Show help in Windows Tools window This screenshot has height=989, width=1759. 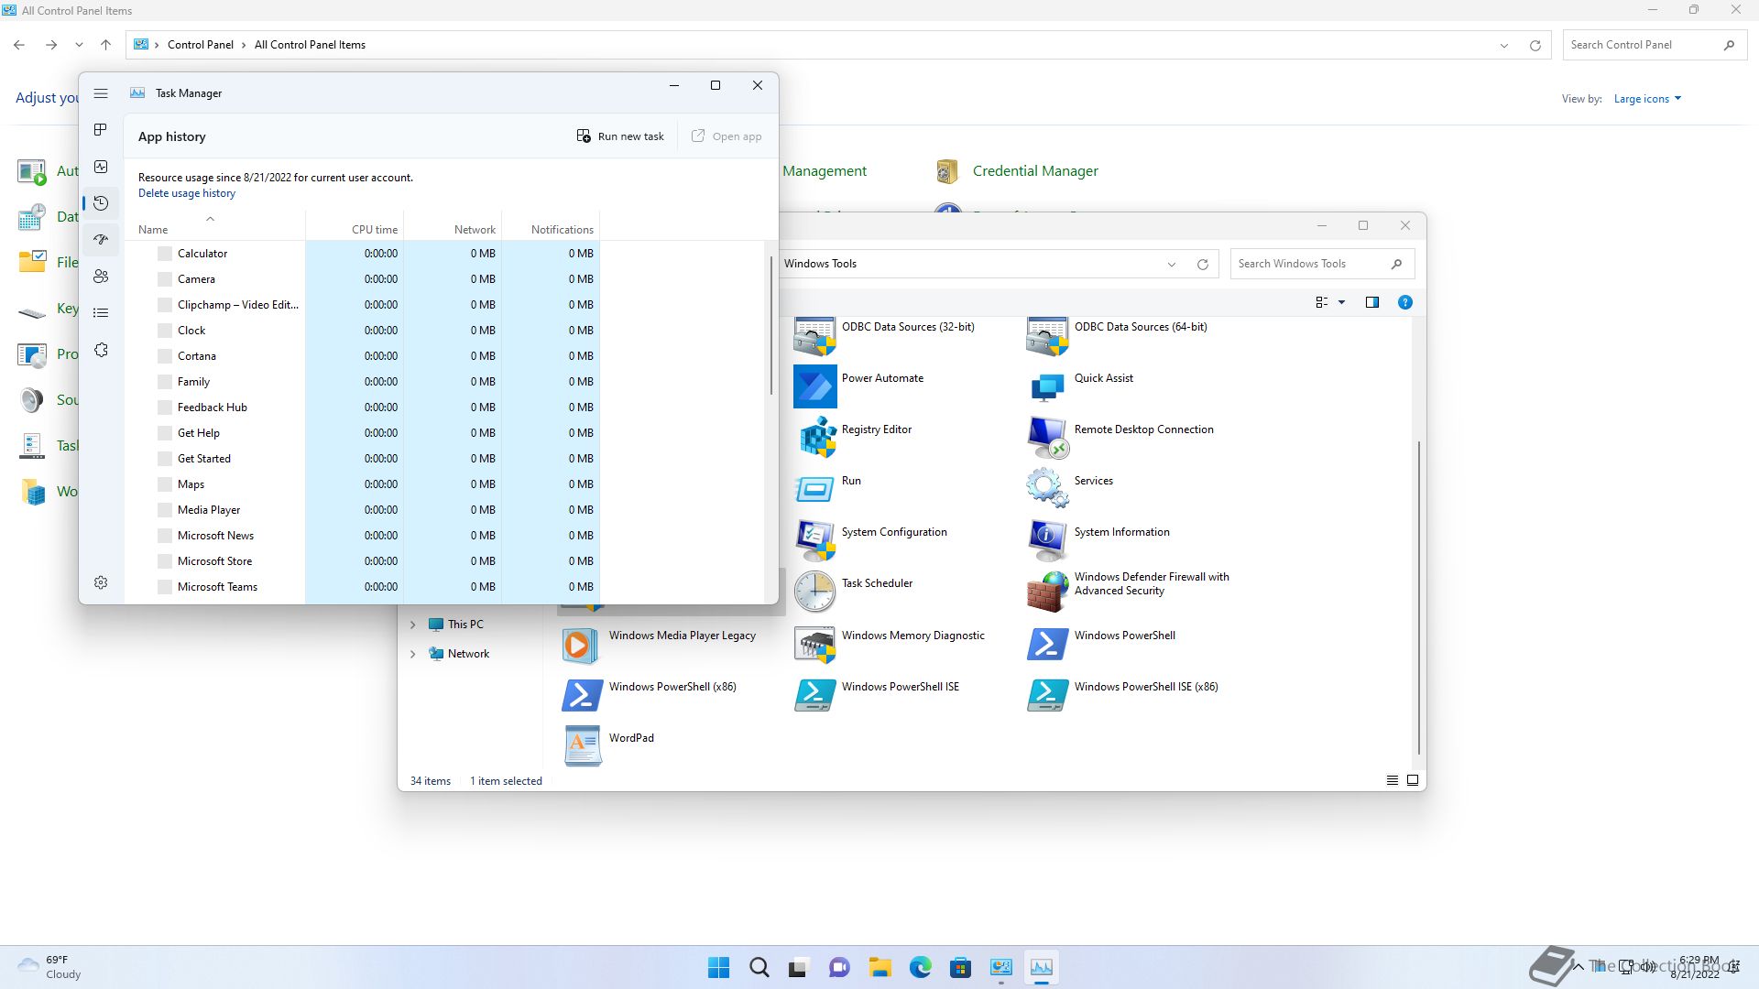click(x=1404, y=302)
